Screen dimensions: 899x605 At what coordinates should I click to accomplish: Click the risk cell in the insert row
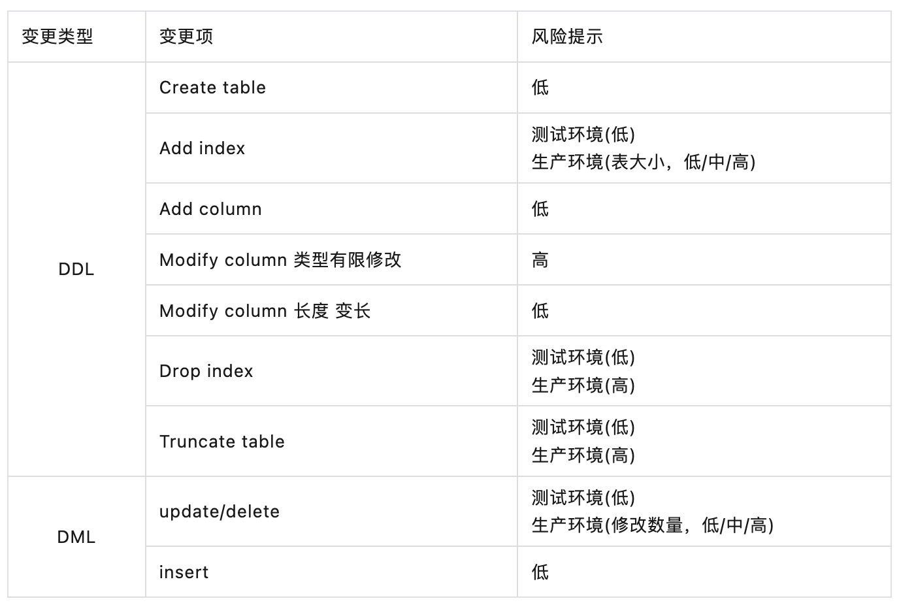(x=540, y=572)
